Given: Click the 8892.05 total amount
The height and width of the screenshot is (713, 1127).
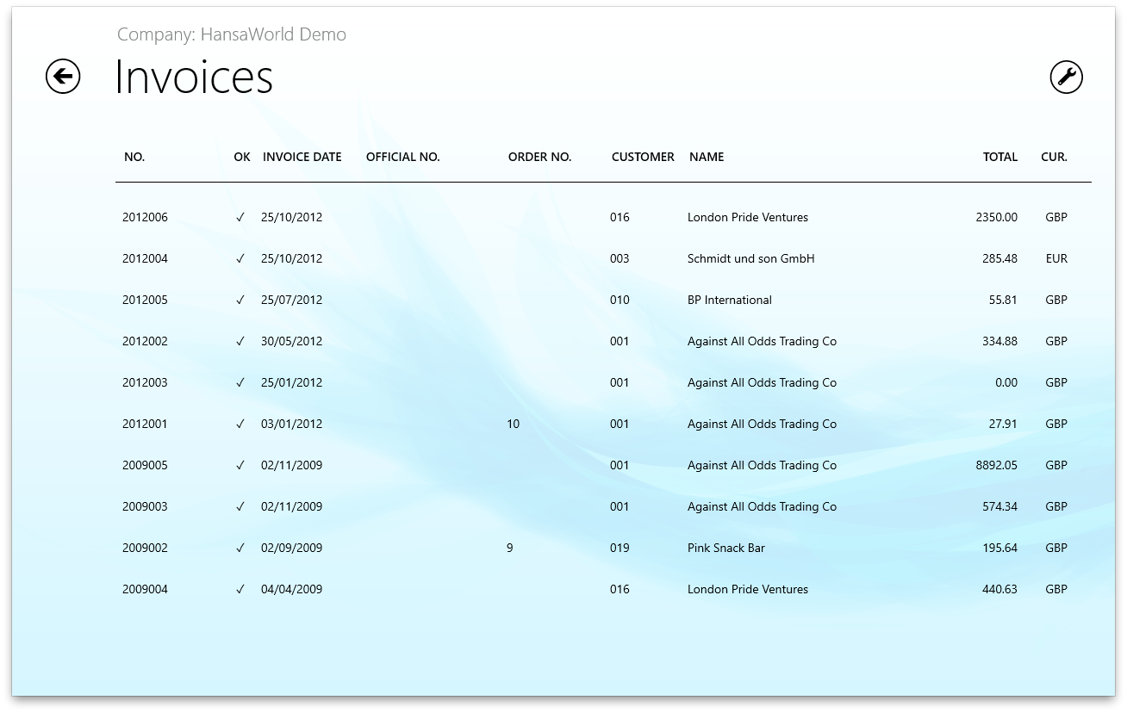Looking at the screenshot, I should (996, 466).
